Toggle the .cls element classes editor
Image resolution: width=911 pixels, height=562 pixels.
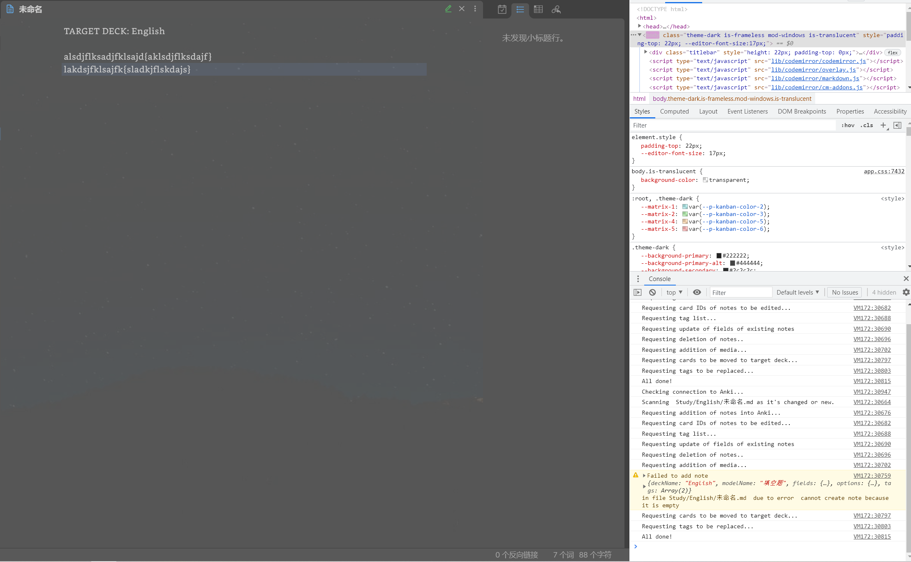coord(866,125)
